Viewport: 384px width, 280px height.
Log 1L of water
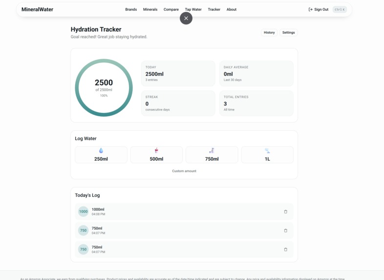(267, 155)
